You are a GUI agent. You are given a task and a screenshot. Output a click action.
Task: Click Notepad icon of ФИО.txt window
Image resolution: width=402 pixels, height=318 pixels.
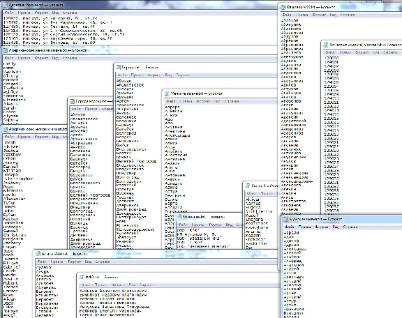(x=82, y=277)
